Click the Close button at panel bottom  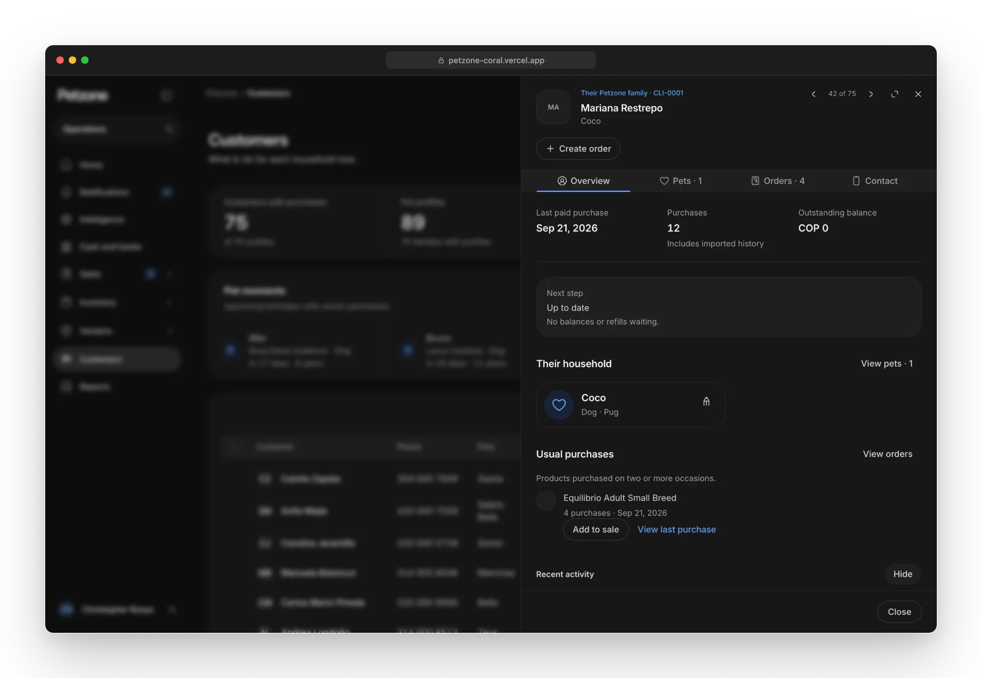[899, 612]
